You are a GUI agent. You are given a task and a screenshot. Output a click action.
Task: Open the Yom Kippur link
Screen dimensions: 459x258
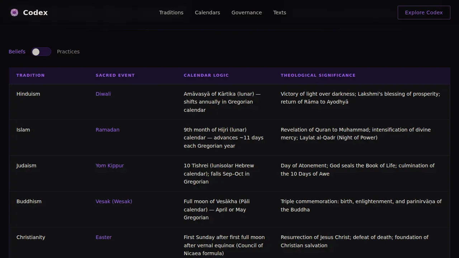[110, 166]
